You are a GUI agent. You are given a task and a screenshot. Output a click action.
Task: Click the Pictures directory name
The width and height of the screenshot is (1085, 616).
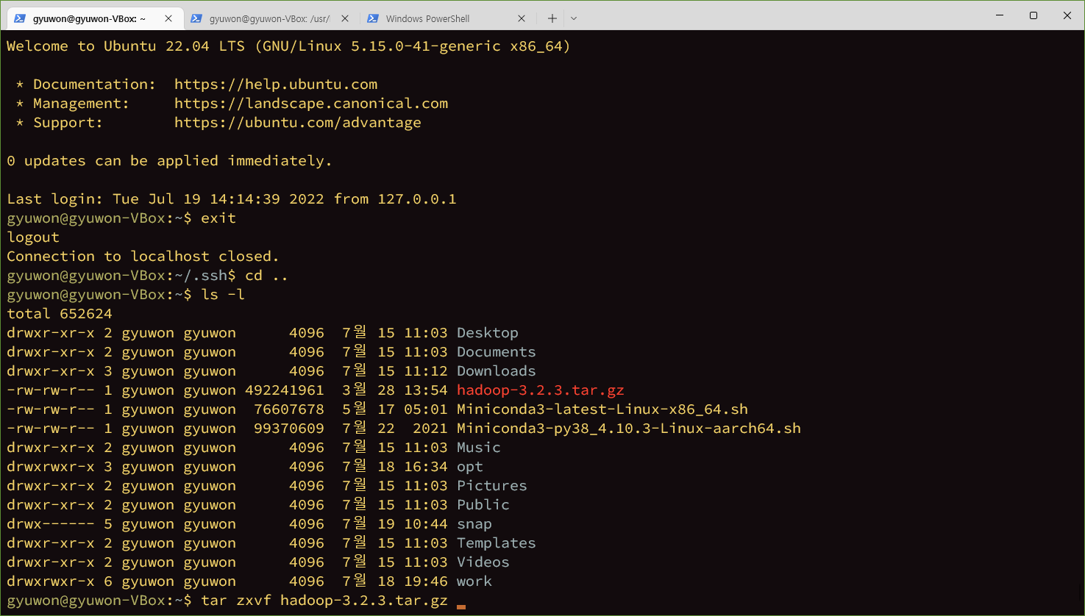492,486
